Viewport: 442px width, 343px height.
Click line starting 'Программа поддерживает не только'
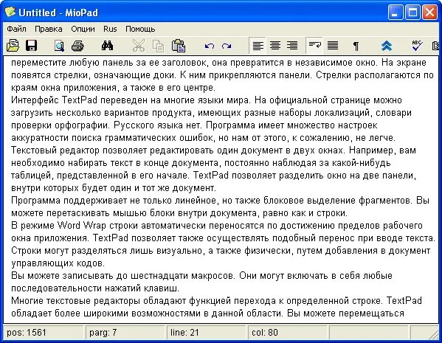coord(220,201)
